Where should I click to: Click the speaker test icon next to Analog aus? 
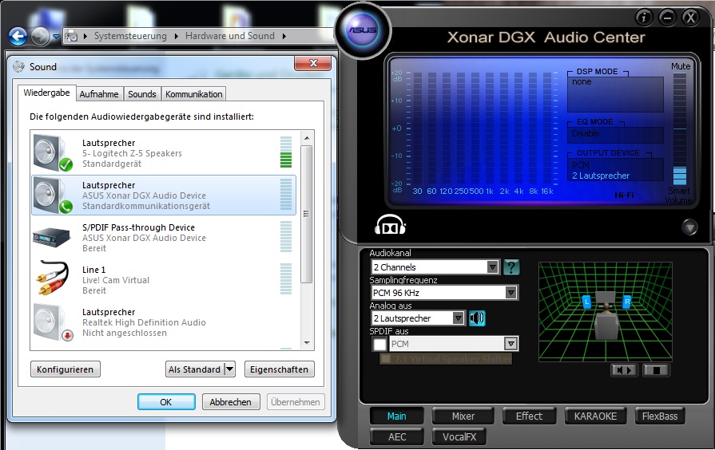pos(477,318)
